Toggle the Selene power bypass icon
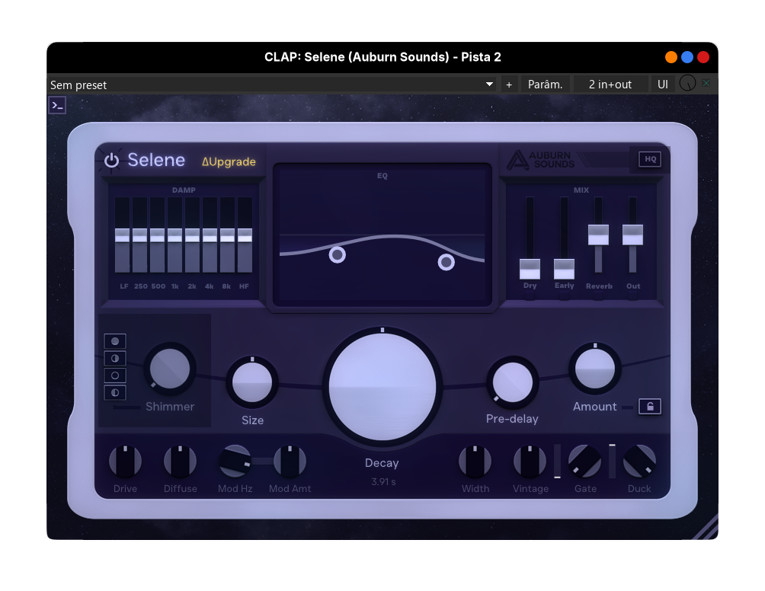 click(112, 160)
